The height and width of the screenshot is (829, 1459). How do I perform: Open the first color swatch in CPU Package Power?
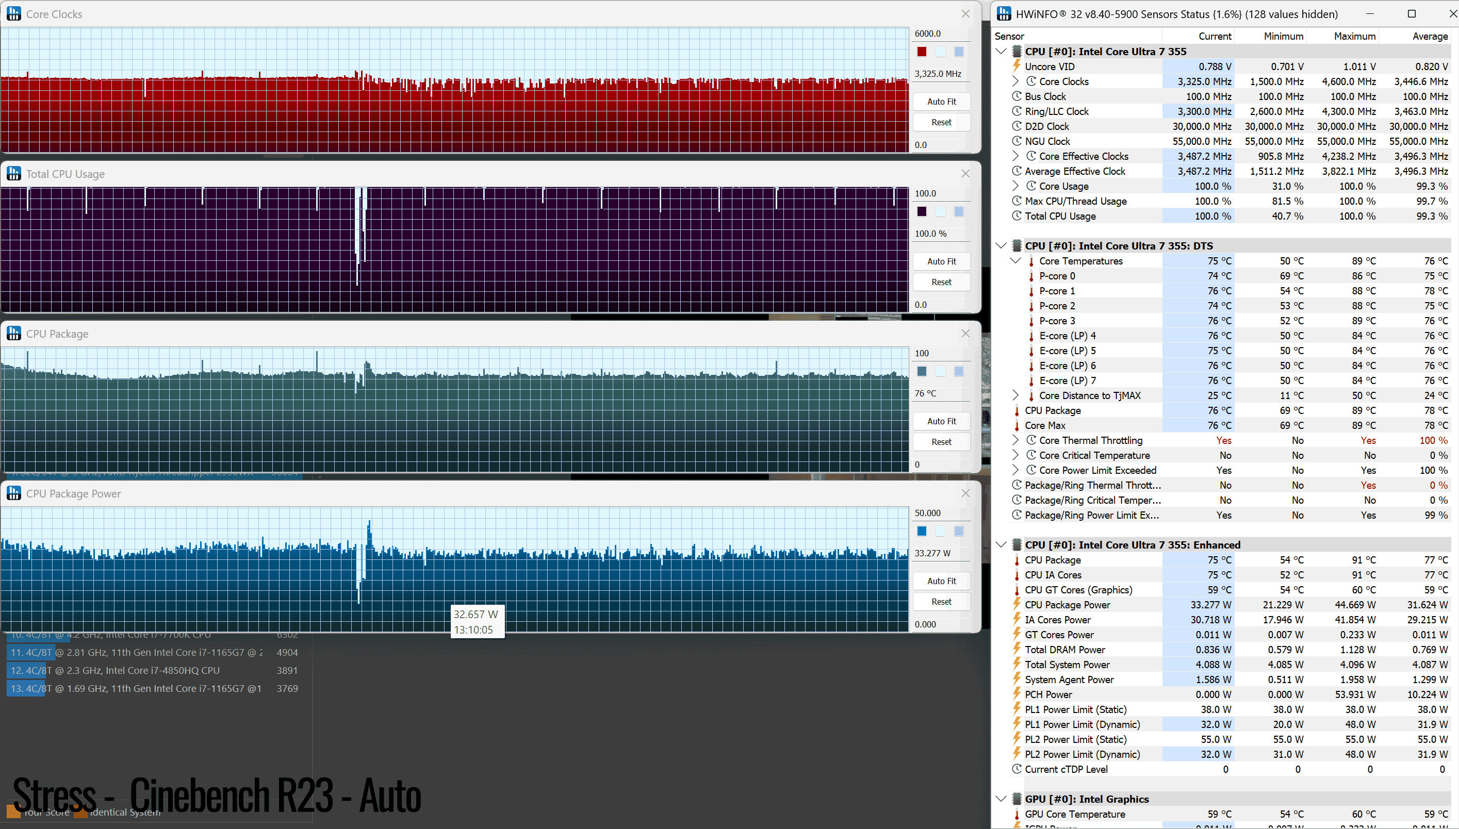pyautogui.click(x=922, y=531)
